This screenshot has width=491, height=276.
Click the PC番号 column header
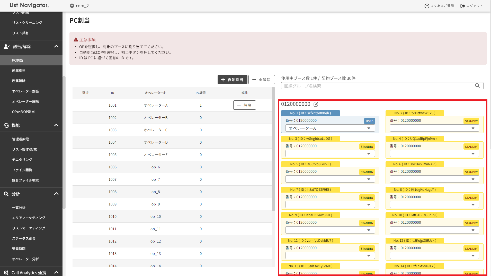point(201,93)
